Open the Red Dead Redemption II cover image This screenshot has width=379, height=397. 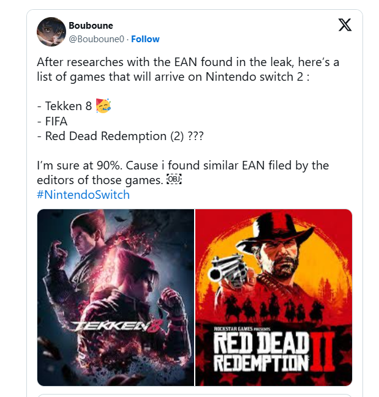274,297
